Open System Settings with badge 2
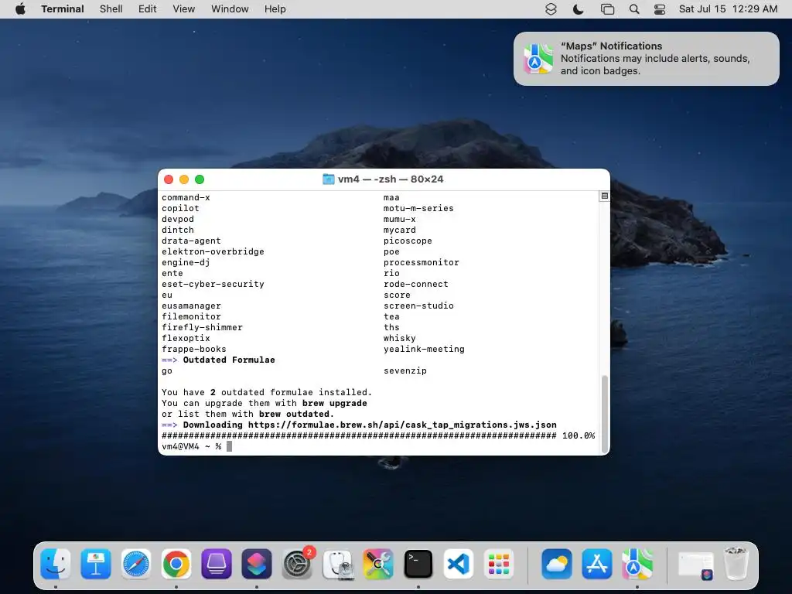Image resolution: width=792 pixels, height=594 pixels. point(297,563)
